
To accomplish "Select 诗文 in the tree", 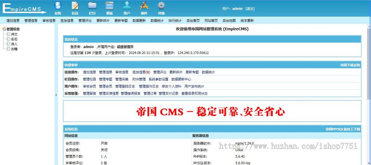I will [14, 34].
